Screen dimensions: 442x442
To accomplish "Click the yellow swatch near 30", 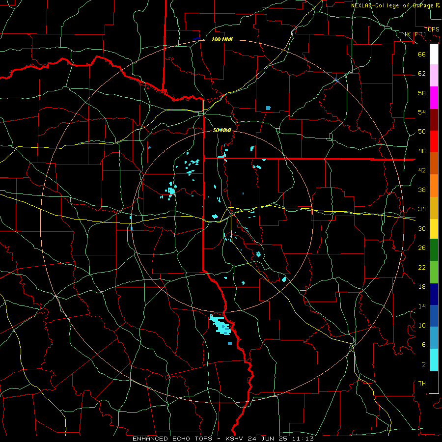I will coord(434,229).
